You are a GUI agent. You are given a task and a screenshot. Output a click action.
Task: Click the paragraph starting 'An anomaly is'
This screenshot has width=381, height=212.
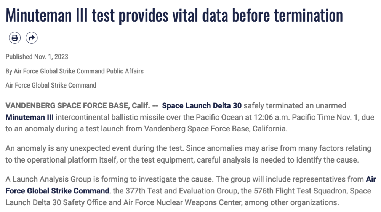[188, 154]
